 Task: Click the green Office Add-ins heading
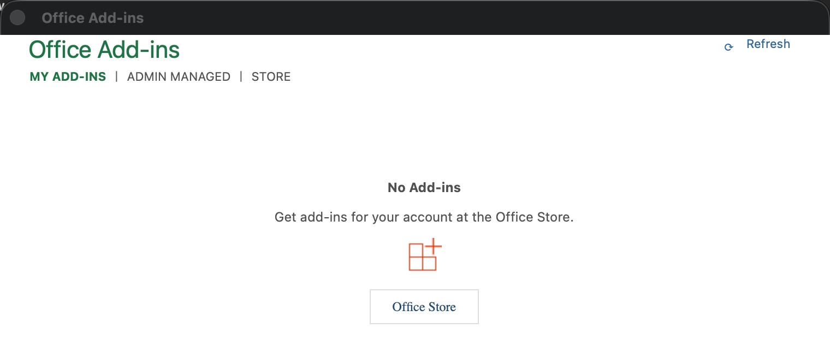pos(104,50)
